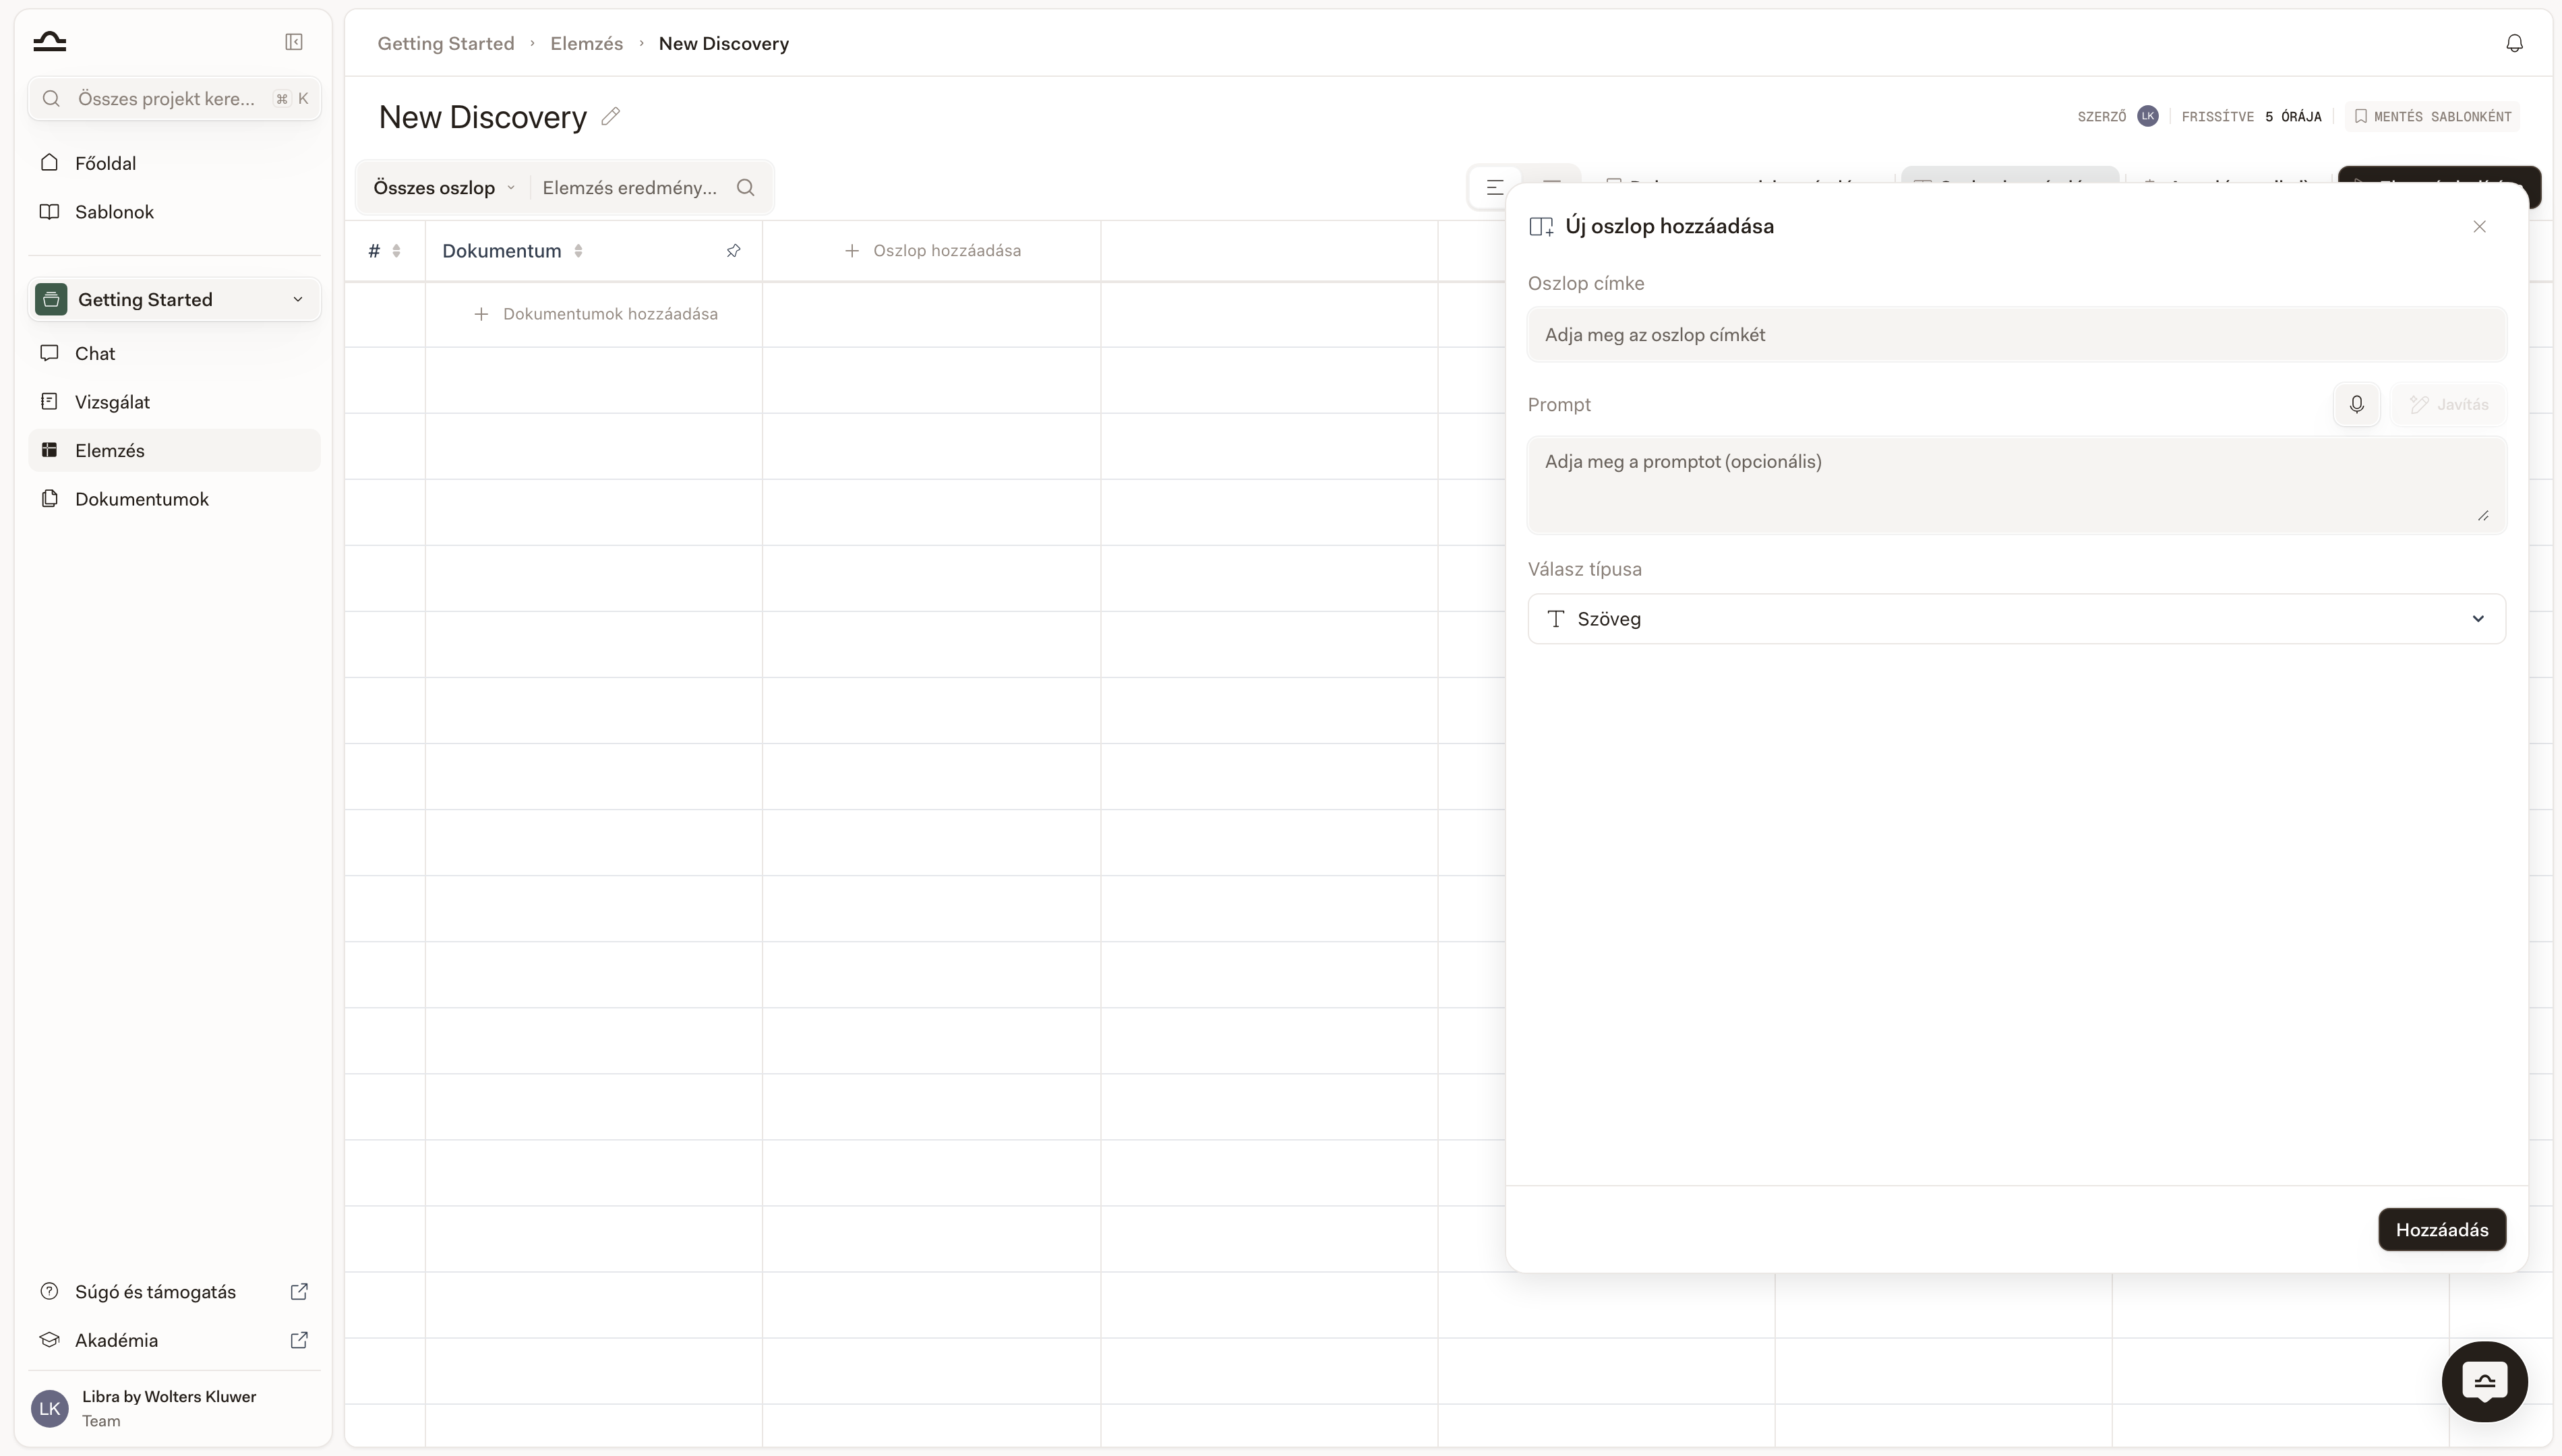Click the Libra logo in sidebar
Screen dimensions: 2562x1456
tap(49, 41)
